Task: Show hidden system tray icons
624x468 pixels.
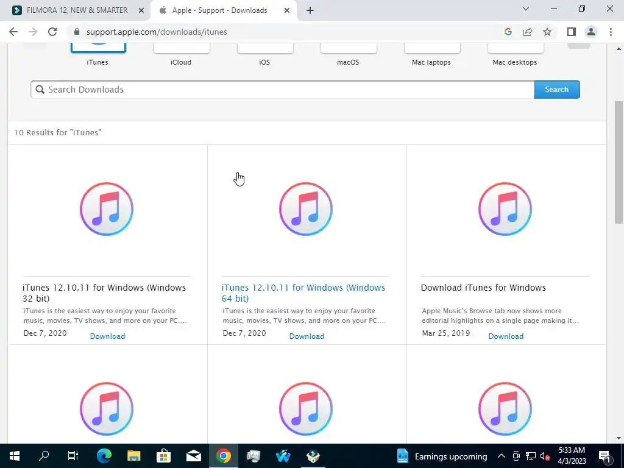Action: coord(502,456)
